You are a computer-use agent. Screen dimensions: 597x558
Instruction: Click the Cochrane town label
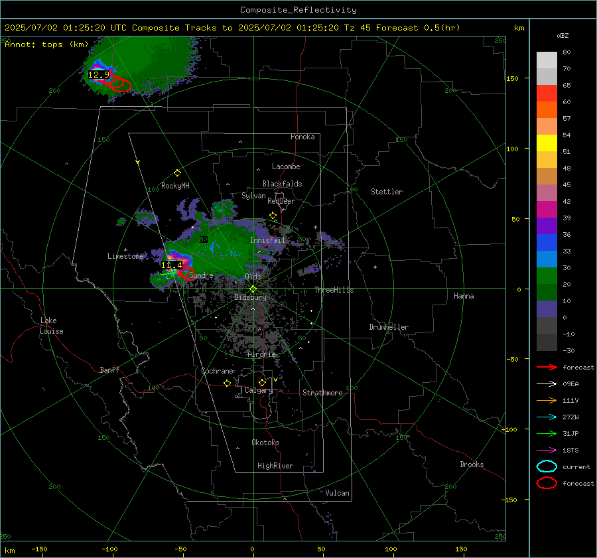pyautogui.click(x=217, y=371)
